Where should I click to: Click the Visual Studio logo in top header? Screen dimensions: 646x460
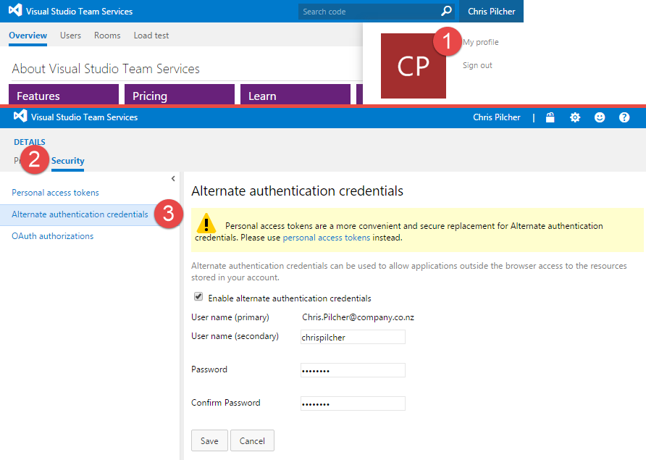coord(15,10)
